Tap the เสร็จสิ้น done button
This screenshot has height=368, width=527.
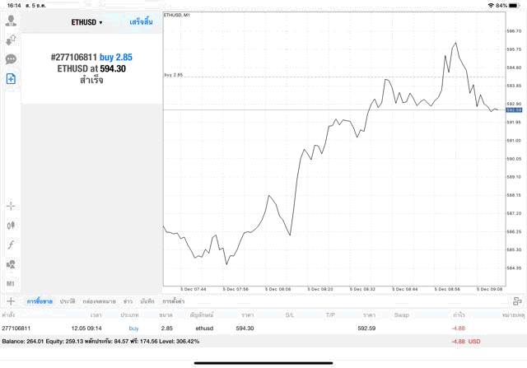(x=141, y=22)
